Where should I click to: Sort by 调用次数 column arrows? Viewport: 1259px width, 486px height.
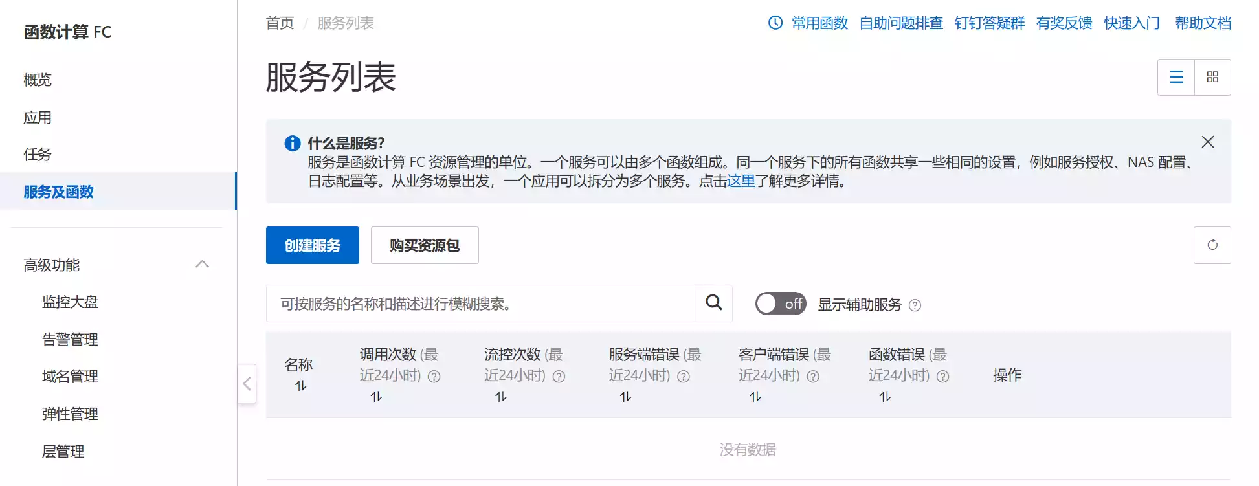tap(376, 397)
